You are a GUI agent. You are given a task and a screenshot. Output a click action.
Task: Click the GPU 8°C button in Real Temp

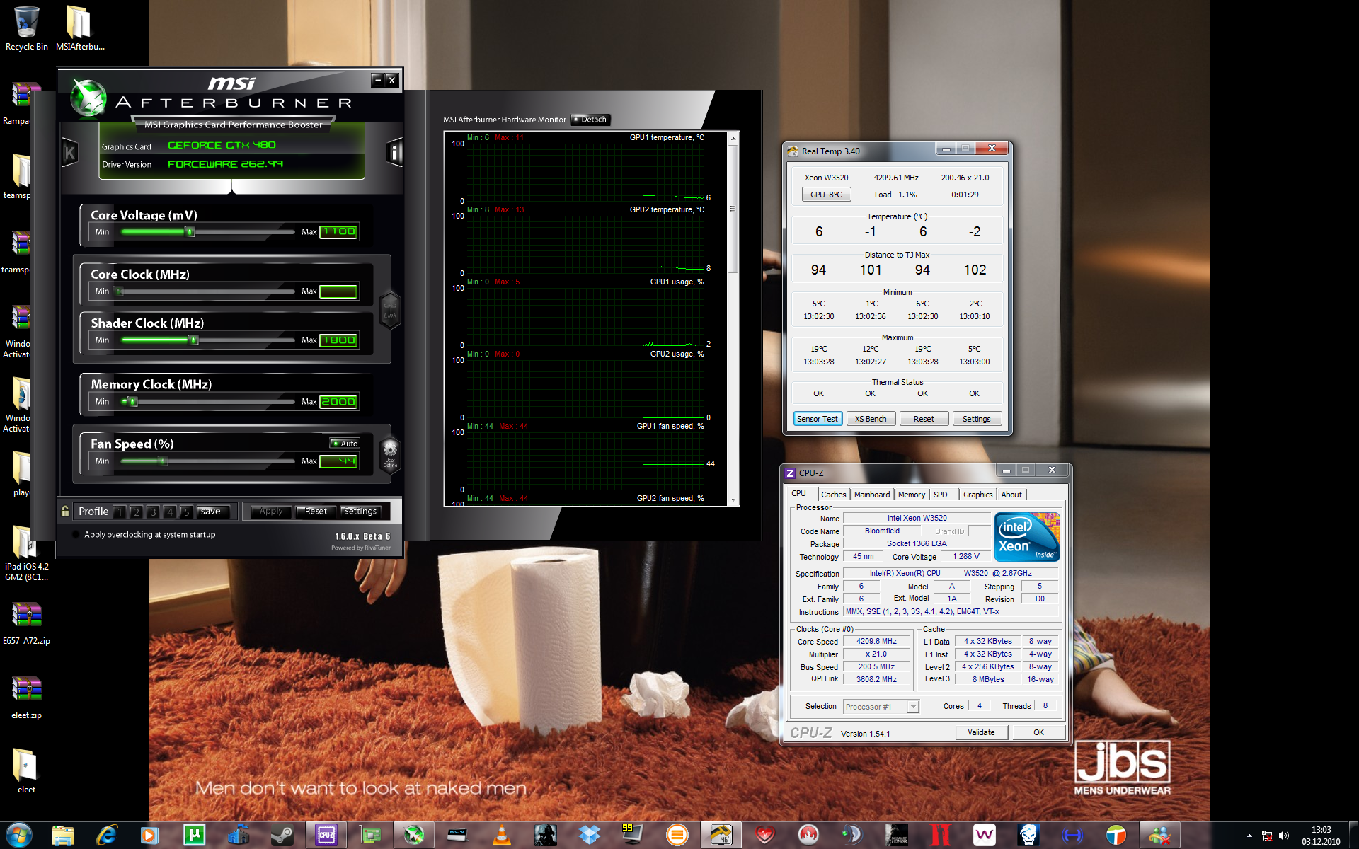(826, 195)
